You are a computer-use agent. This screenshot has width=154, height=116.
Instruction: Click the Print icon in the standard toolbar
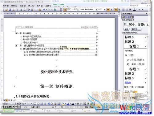(x=21, y=10)
